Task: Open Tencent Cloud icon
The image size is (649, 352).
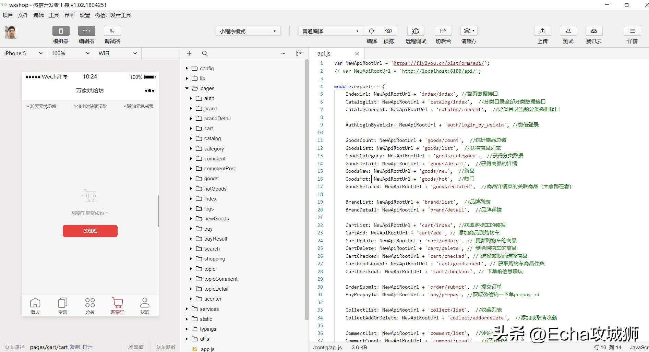Action: click(x=594, y=31)
